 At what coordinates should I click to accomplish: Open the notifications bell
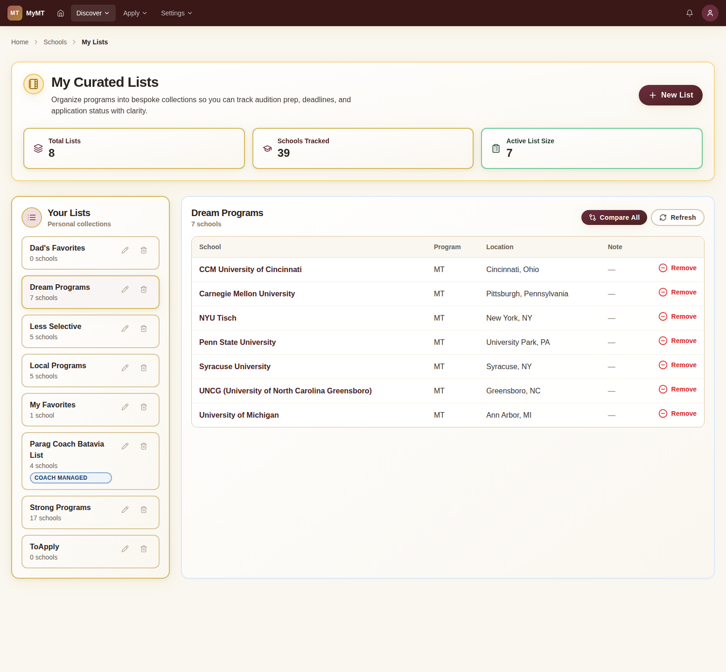pos(690,13)
